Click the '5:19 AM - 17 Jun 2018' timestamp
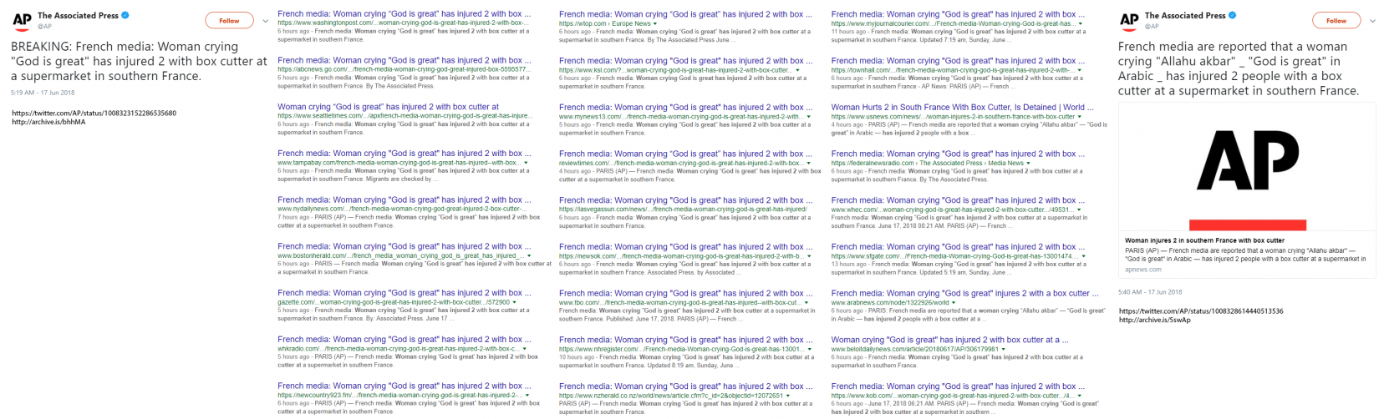 pyautogui.click(x=43, y=93)
